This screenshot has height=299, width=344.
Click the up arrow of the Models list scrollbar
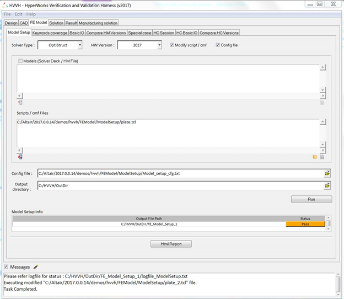point(322,67)
